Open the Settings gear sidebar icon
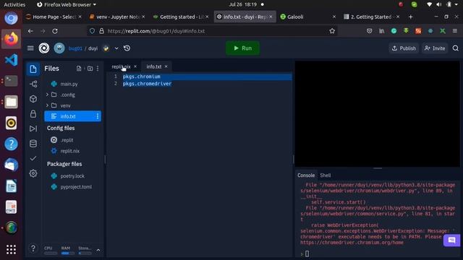This screenshot has width=463, height=260. click(33, 173)
